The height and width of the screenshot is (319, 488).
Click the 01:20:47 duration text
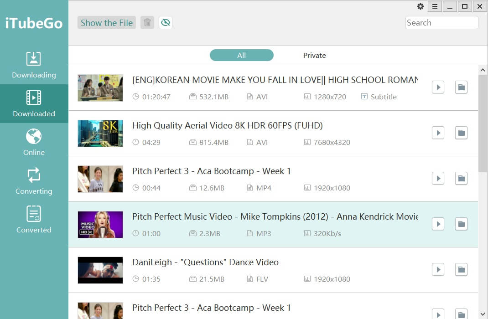156,97
